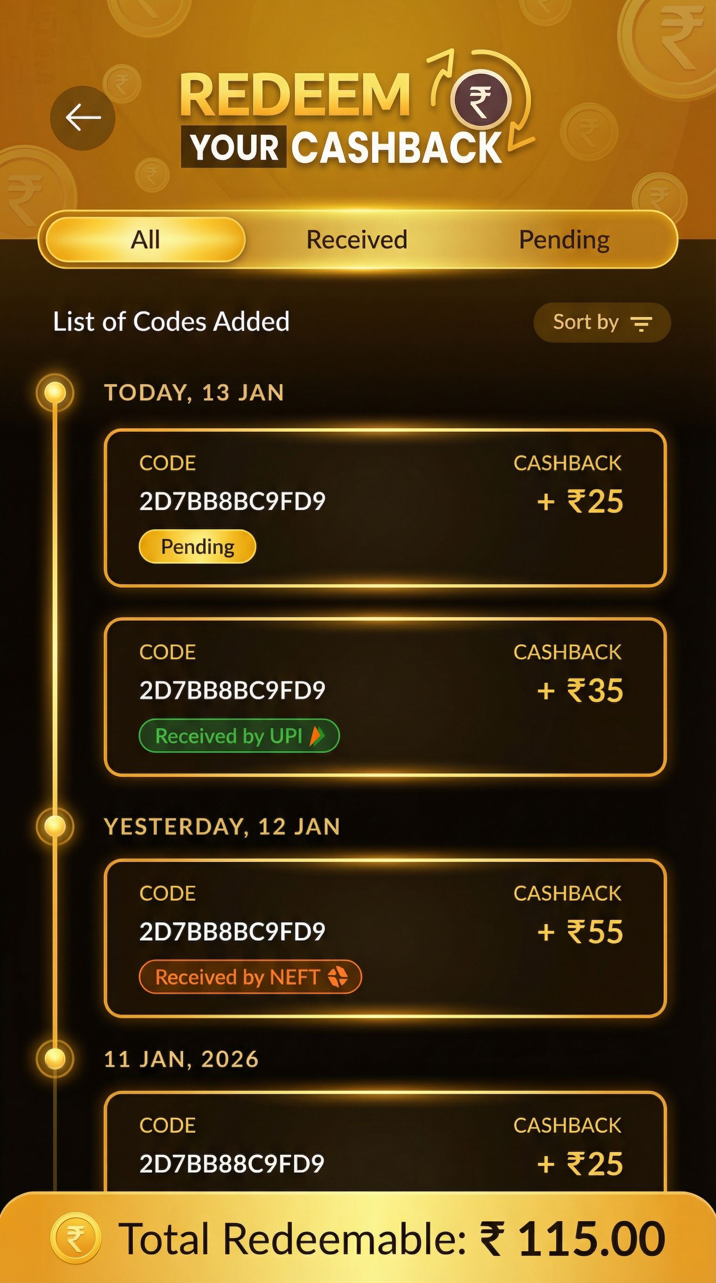Select the 11 Jan, 2026 timeline dot
The image size is (716, 1283).
(55, 1058)
